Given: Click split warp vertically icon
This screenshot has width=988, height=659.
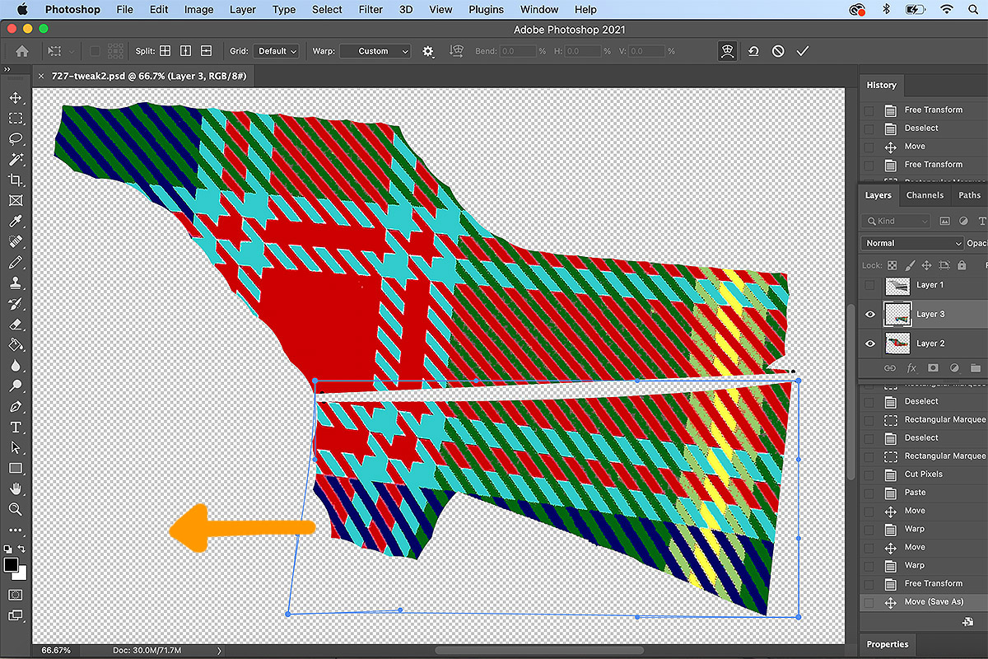Looking at the screenshot, I should point(186,51).
